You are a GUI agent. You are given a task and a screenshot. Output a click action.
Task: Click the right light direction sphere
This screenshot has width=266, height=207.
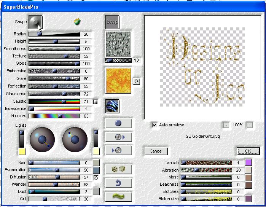tap(75, 140)
